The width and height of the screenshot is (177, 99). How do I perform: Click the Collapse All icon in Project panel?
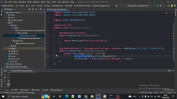point(36,9)
